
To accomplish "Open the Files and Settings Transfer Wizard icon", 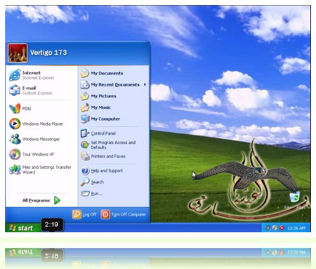I will [15, 169].
